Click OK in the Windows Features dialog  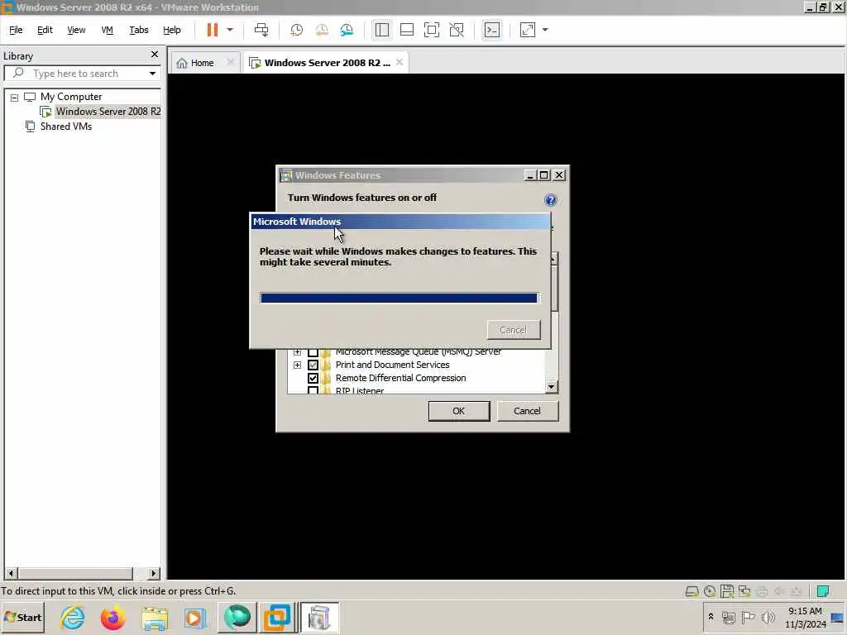pyautogui.click(x=458, y=411)
